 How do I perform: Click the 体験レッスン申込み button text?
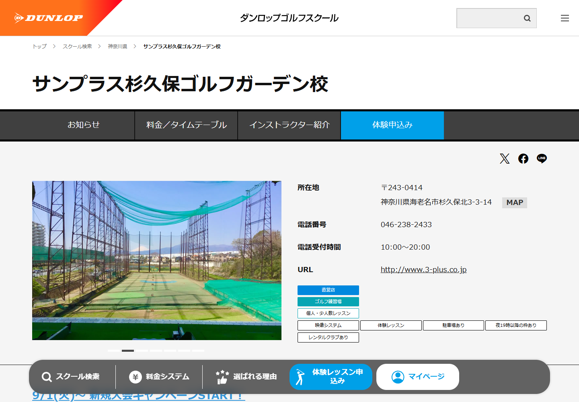(337, 377)
